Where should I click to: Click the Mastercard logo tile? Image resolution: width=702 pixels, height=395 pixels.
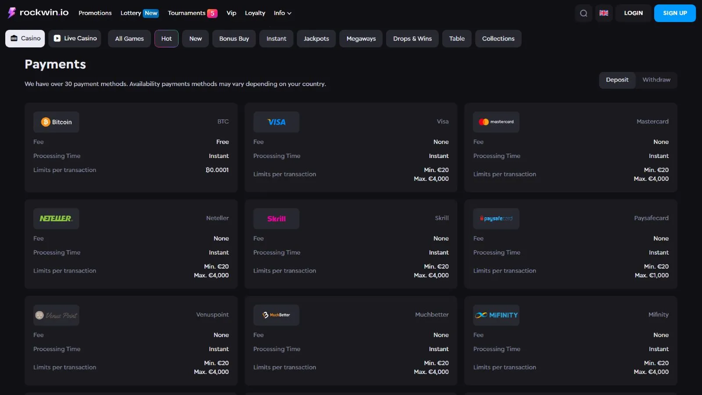pyautogui.click(x=496, y=122)
